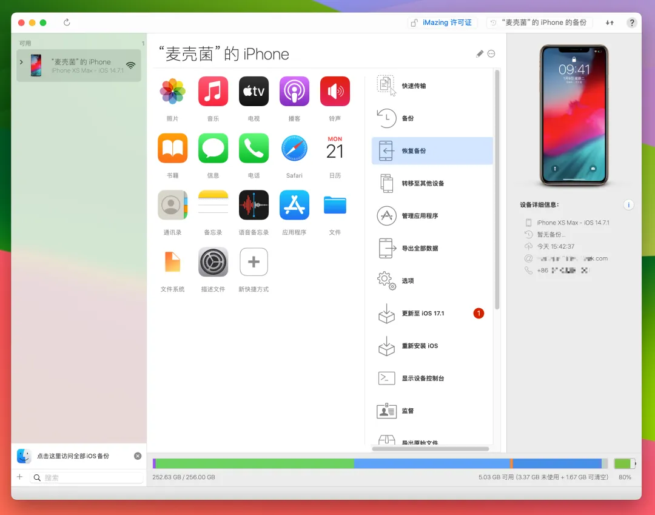The height and width of the screenshot is (515, 655).
Task: Click the transfer arrows toolbar icon
Action: [x=610, y=22]
